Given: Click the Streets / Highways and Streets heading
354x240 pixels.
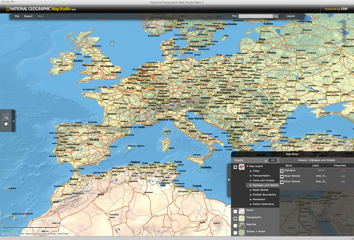Looking at the screenshot, I should [316, 160].
